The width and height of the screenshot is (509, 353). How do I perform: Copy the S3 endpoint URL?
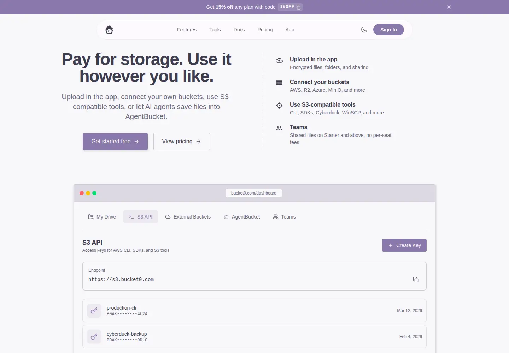tap(416, 280)
